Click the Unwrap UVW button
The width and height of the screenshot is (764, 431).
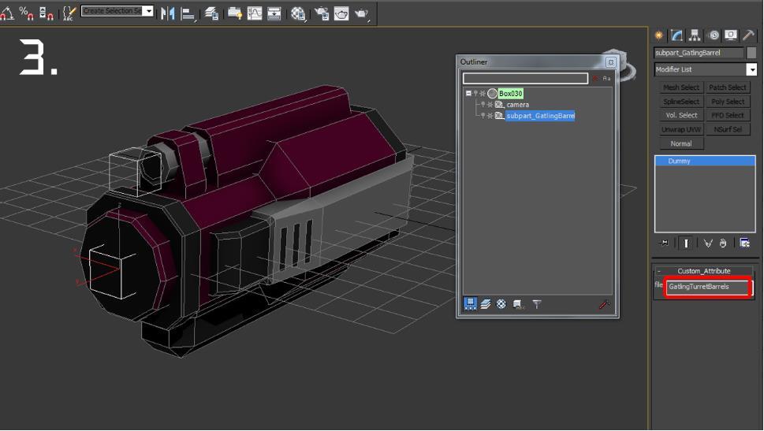click(680, 129)
